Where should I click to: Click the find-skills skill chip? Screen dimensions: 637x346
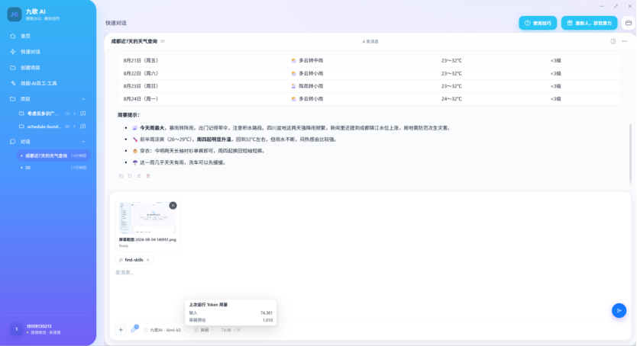(134, 260)
